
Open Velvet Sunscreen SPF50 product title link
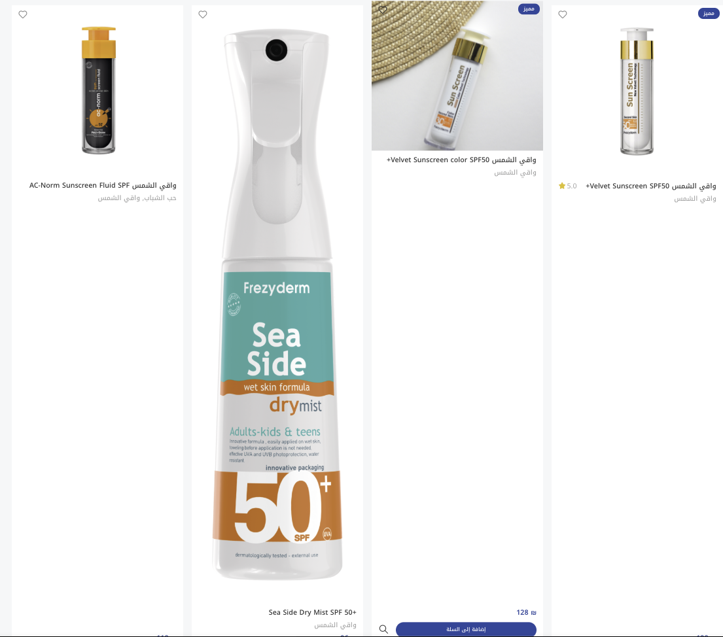[x=650, y=186]
